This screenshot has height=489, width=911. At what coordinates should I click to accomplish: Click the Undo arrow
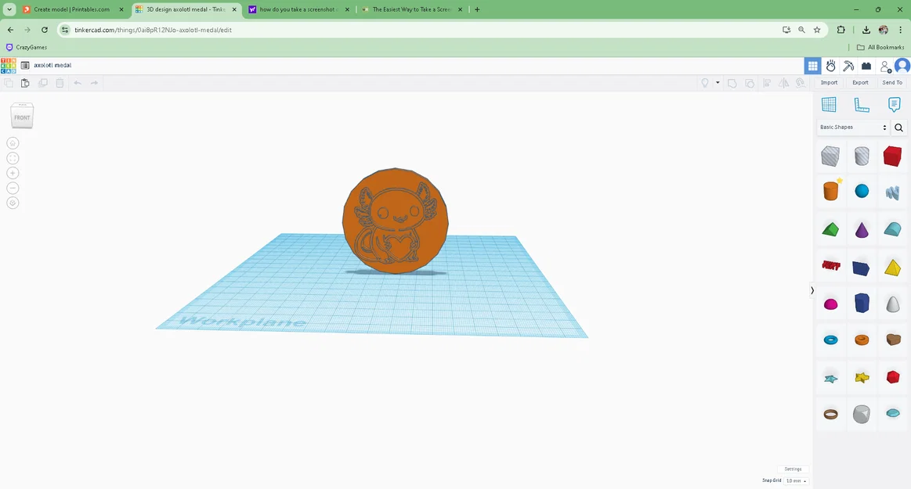coord(78,83)
